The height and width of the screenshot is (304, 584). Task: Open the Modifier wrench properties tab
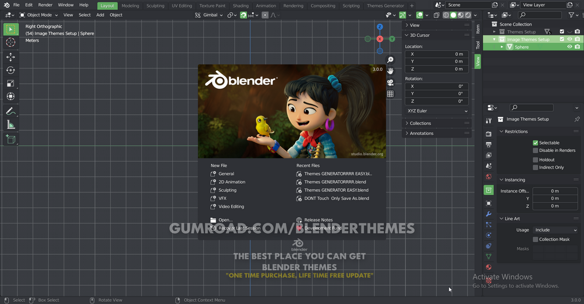[x=489, y=214]
